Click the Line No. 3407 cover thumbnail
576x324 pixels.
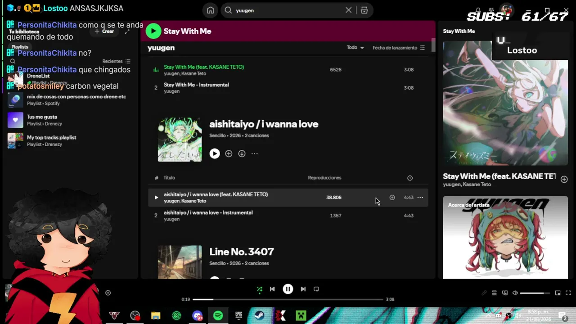pos(180,262)
